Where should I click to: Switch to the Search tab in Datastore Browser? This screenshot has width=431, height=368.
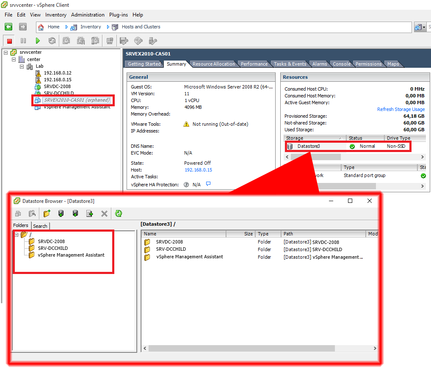point(40,226)
